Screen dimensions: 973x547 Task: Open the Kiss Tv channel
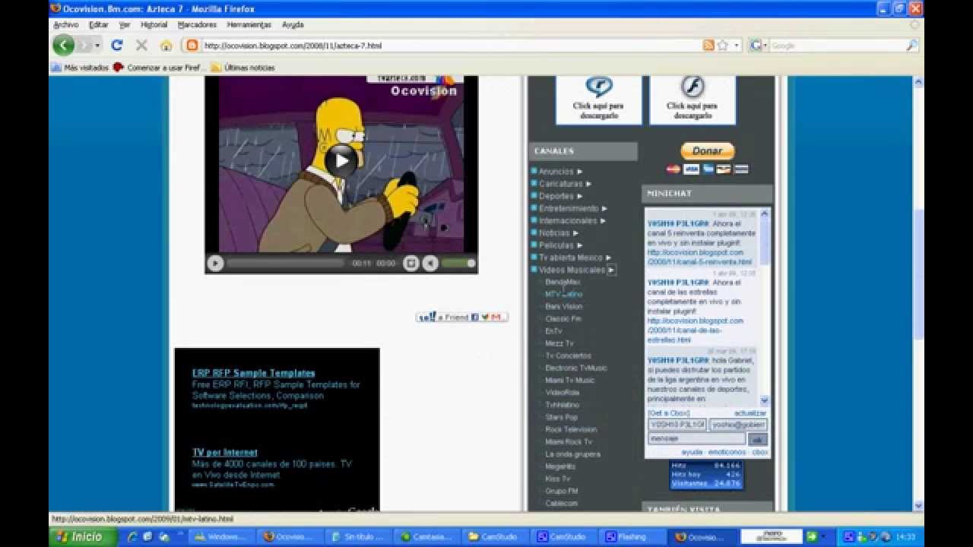tap(557, 479)
